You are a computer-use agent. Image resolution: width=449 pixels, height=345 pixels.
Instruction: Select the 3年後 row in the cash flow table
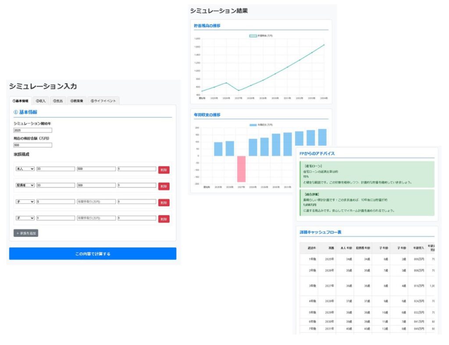tap(367, 286)
